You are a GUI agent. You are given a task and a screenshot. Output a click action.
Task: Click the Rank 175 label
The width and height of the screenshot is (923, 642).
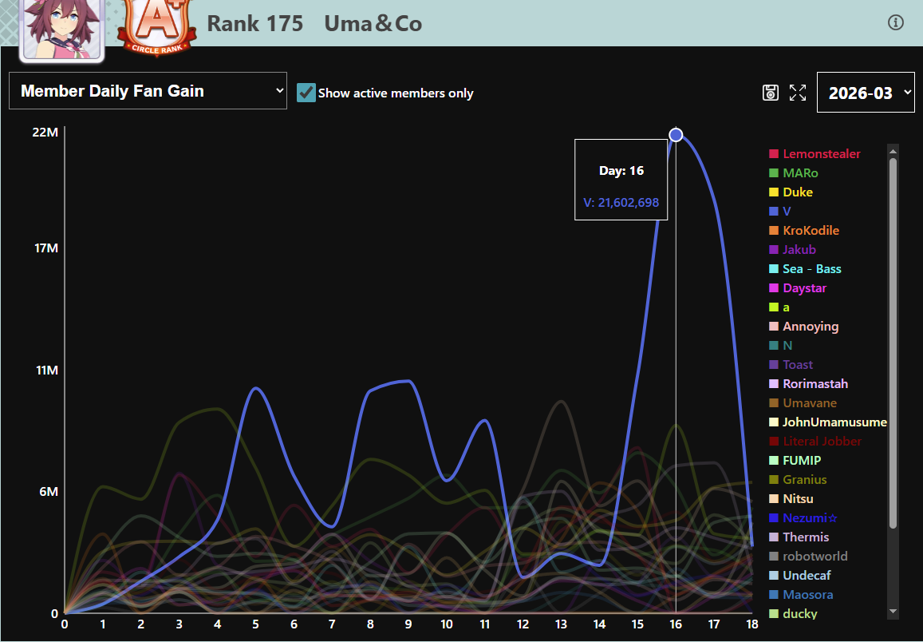[255, 24]
